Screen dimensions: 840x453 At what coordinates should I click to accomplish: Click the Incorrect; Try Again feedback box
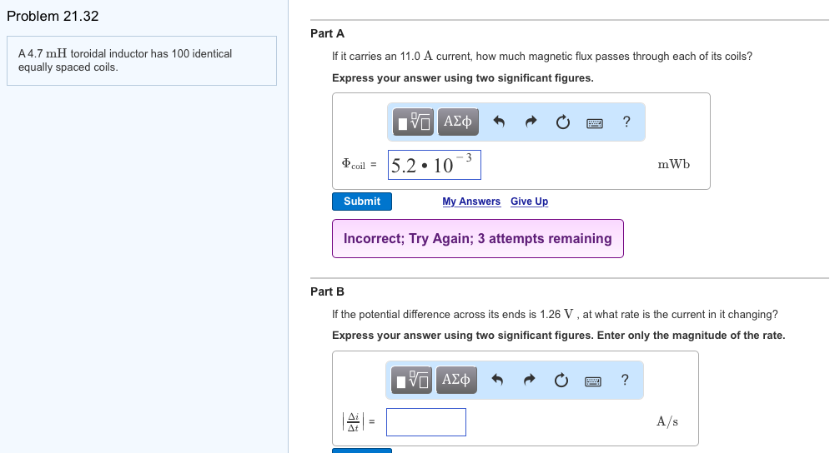pyautogui.click(x=477, y=239)
